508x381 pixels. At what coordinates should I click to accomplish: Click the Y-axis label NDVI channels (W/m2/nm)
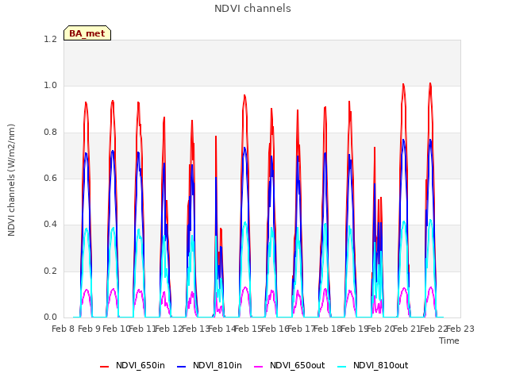[x=11, y=180]
